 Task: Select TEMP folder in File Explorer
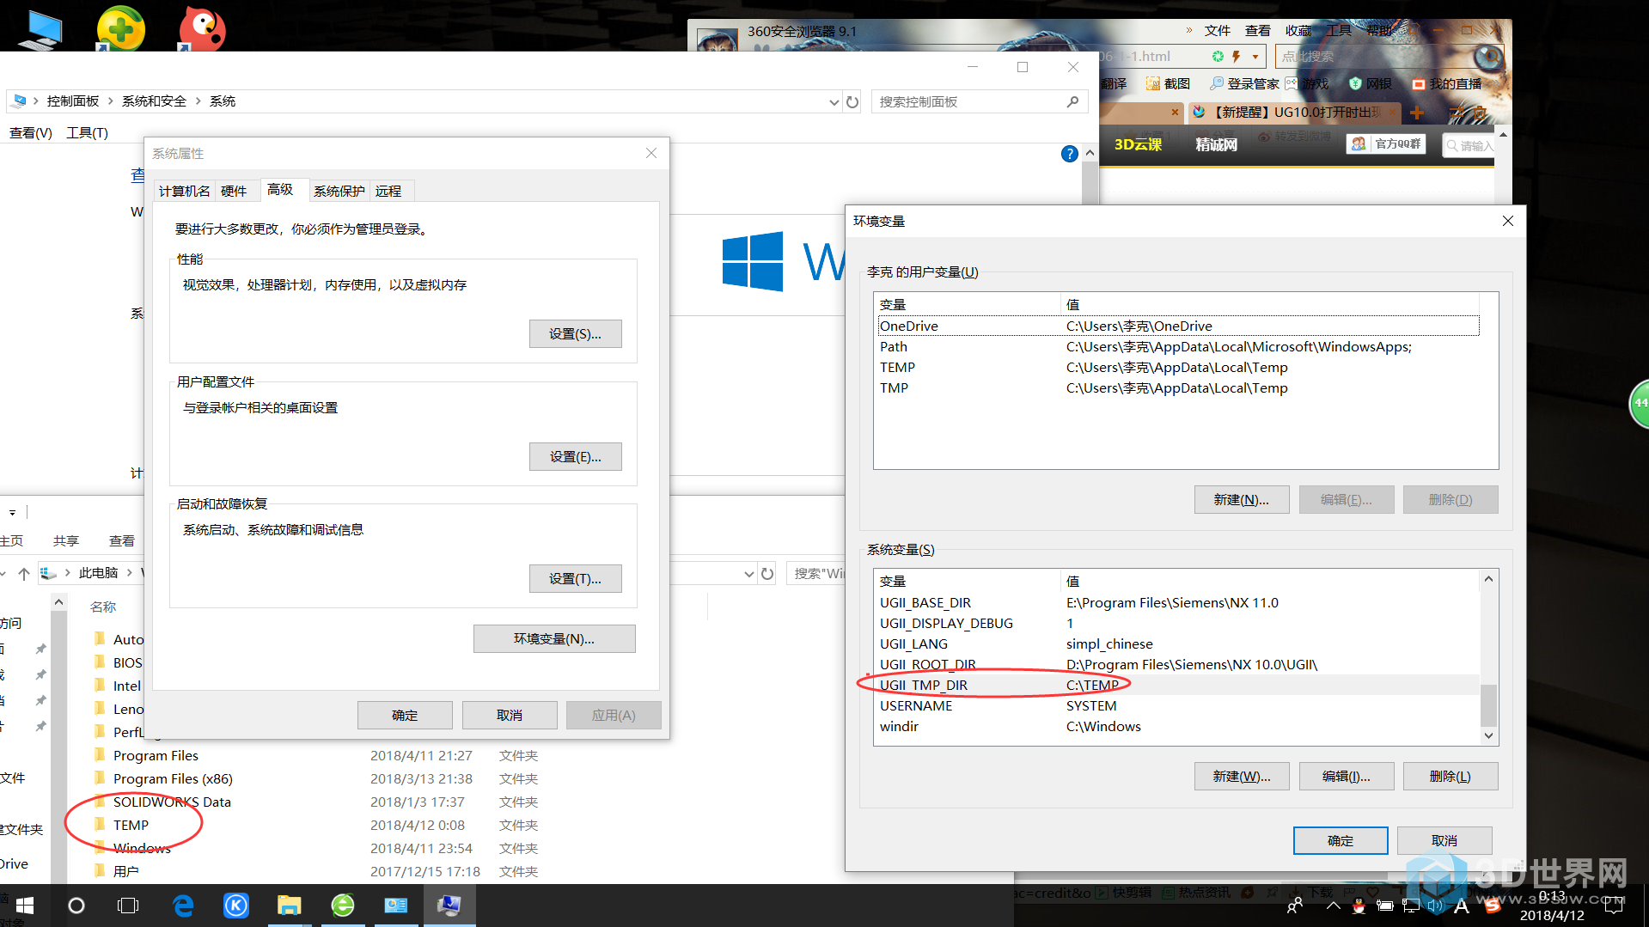tap(131, 825)
